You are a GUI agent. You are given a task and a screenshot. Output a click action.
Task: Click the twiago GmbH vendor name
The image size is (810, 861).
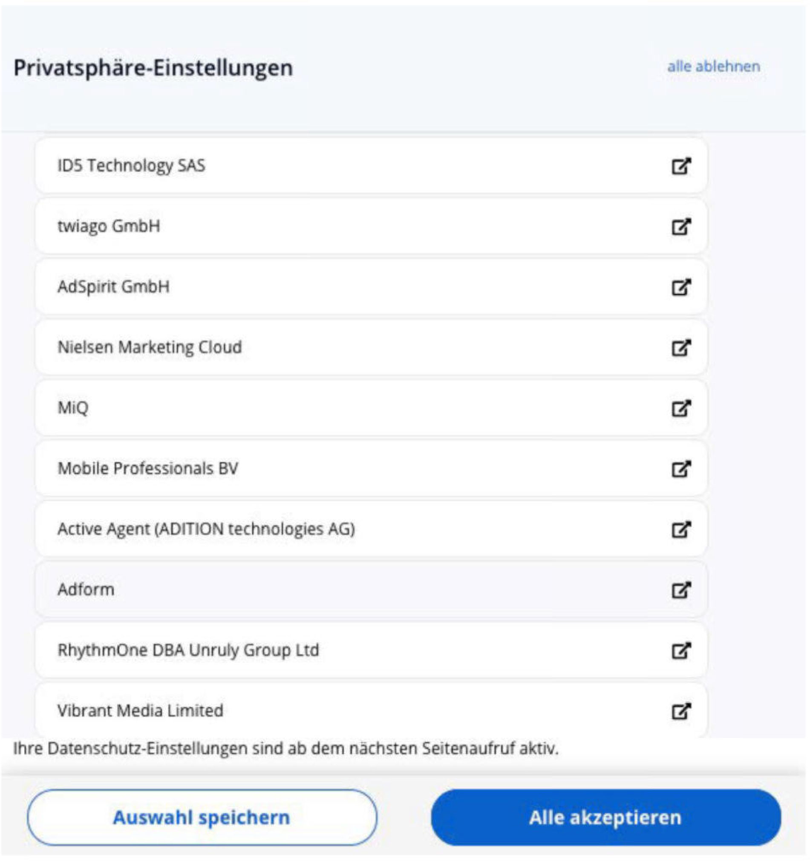(x=109, y=226)
